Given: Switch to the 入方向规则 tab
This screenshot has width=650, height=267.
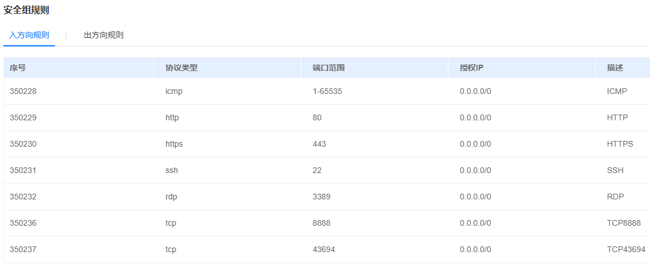Looking at the screenshot, I should coord(29,35).
